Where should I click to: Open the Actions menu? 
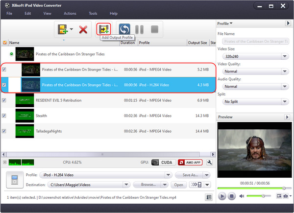tap(70, 13)
